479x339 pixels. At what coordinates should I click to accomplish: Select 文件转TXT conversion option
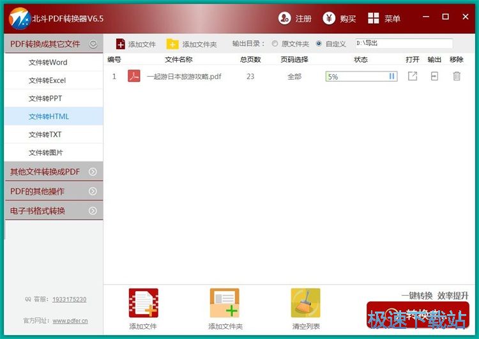tap(54, 134)
